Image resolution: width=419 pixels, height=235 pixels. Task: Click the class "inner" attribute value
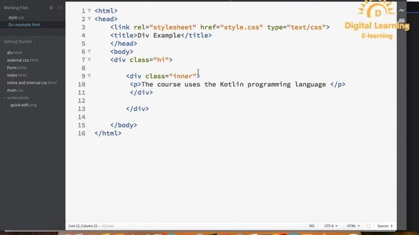tap(183, 76)
